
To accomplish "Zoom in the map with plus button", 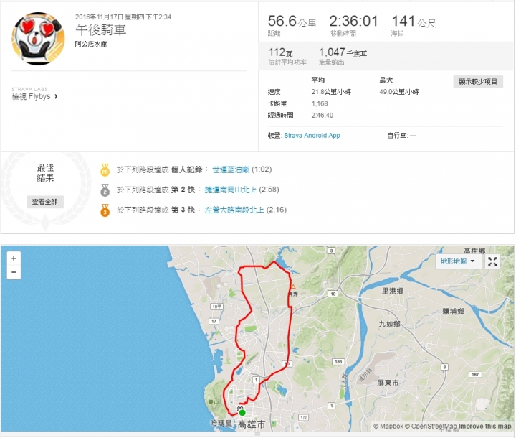I will pos(14,258).
